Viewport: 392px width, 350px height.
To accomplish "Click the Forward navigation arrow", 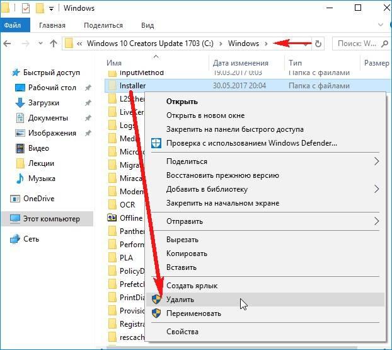I will coord(25,44).
